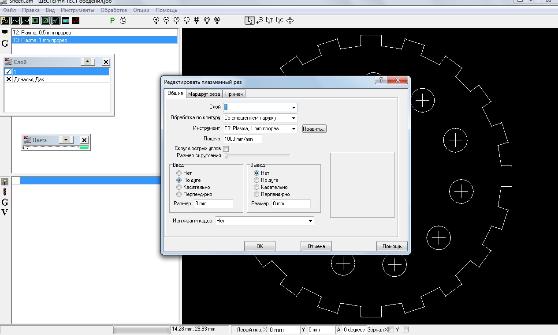This screenshot has width=558, height=335.
Task: Click the red +S toolbar icon
Action: (76, 20)
